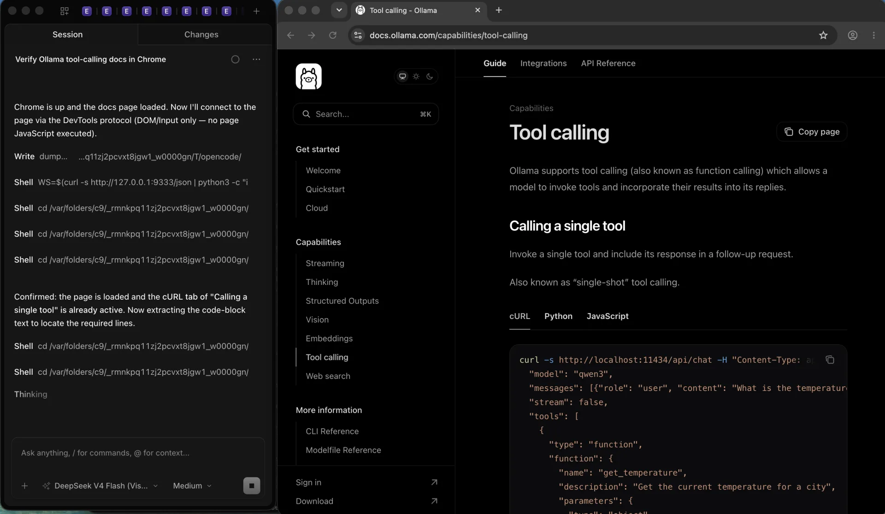Image resolution: width=885 pixels, height=514 pixels.
Task: Click Copy page button
Action: point(812,132)
